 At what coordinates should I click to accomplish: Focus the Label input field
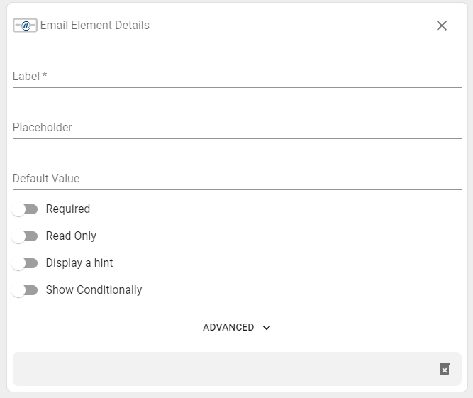[x=237, y=77]
